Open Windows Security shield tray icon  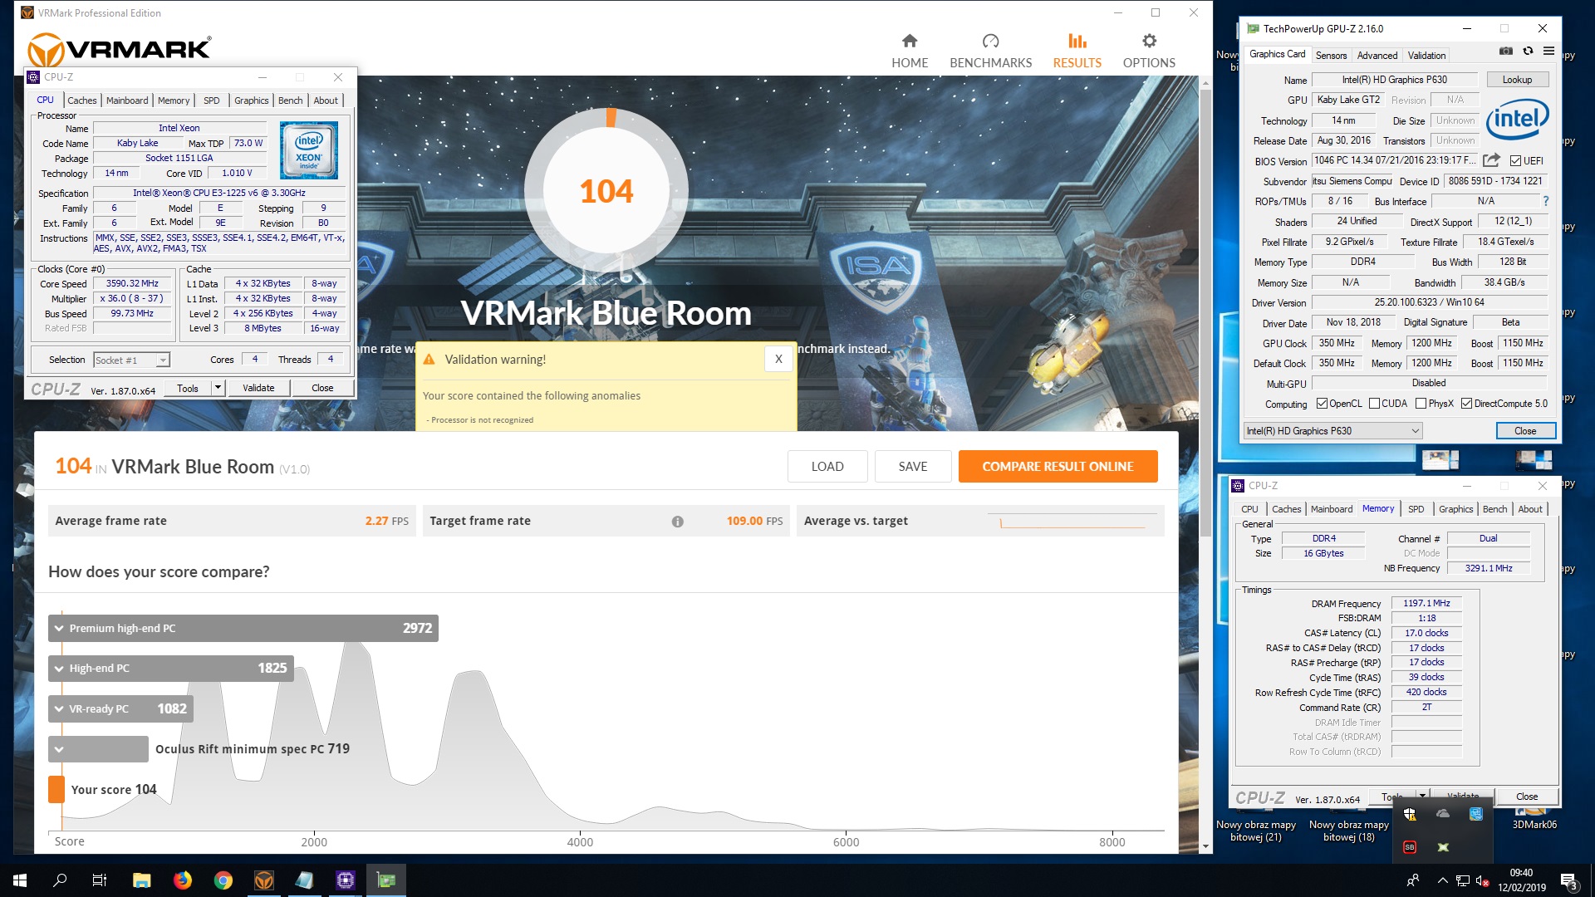(1410, 814)
